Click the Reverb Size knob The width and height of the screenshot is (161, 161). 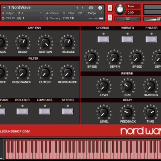point(128,86)
